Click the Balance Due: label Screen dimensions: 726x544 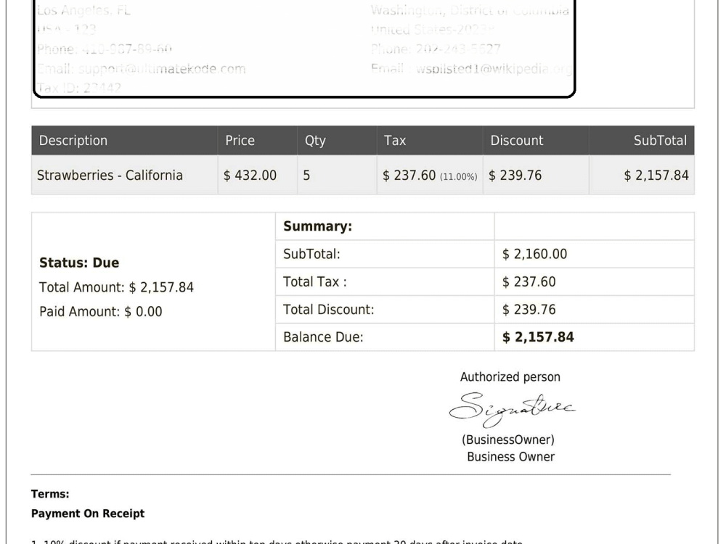(x=323, y=337)
